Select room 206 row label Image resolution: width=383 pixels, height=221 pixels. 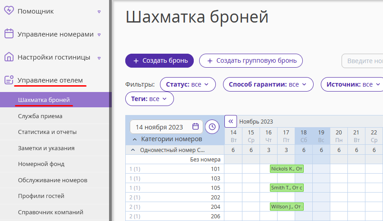coord(175,216)
